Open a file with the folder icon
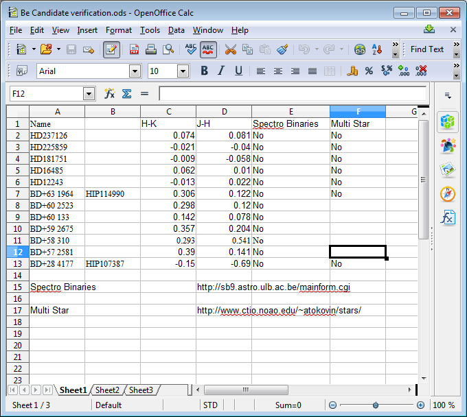The height and width of the screenshot is (417, 467). click(46, 49)
